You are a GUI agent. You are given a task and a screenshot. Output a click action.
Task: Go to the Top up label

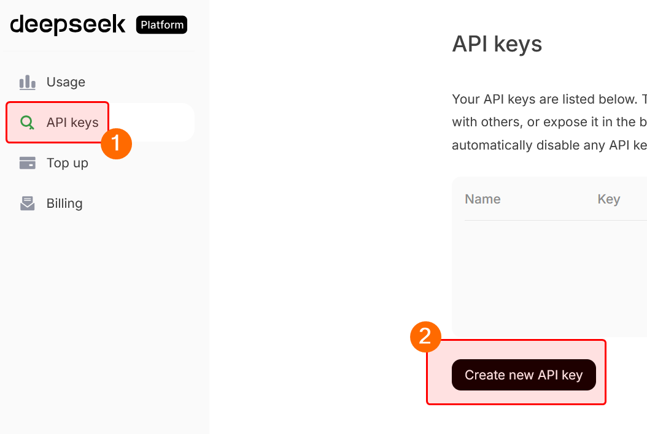tap(68, 163)
